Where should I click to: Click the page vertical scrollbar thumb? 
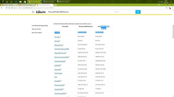[x=173, y=32]
